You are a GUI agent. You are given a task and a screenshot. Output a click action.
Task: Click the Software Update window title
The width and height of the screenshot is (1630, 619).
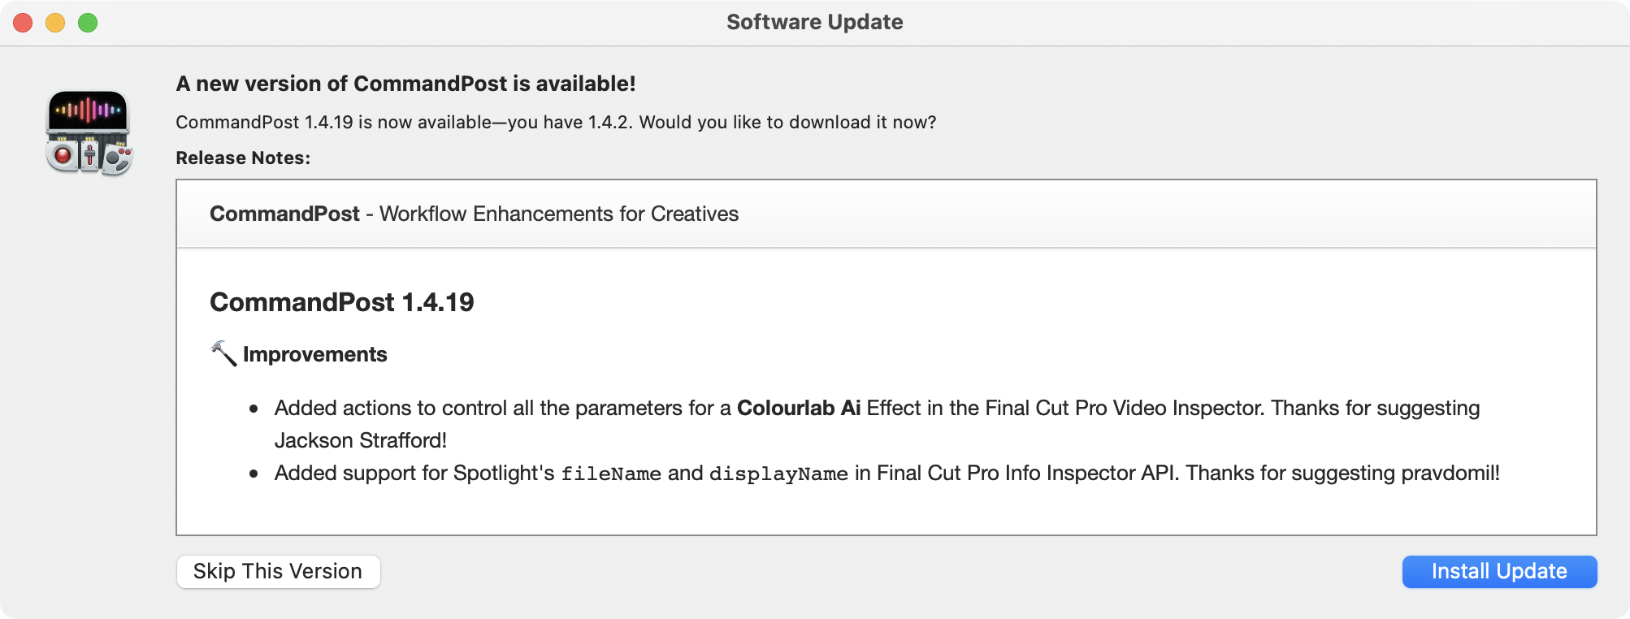pos(814,22)
